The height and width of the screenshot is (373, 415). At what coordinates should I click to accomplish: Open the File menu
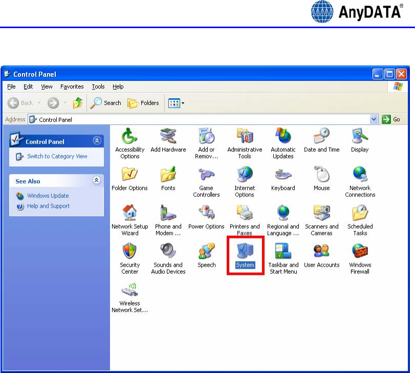click(11, 86)
